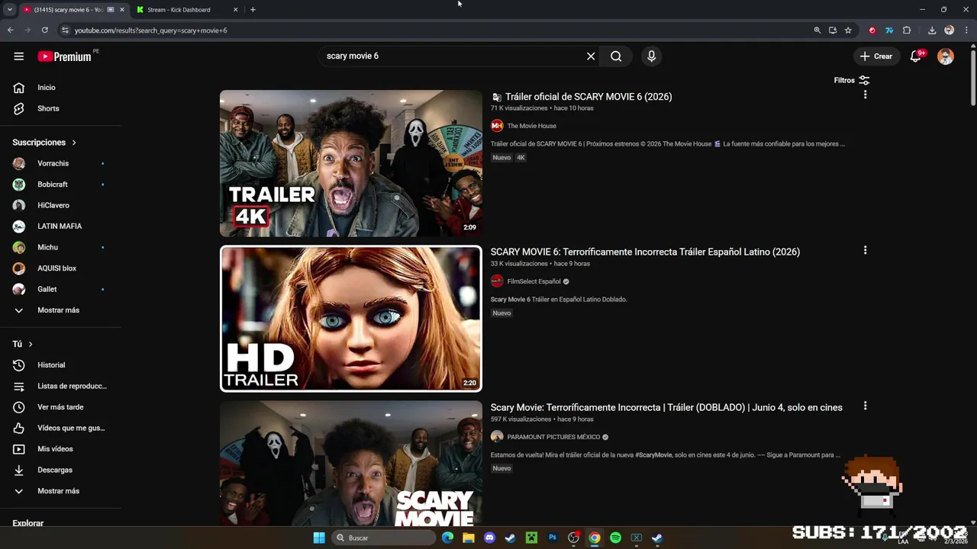Open Ver más tarde list
Screen dimensions: 977x549
pos(60,407)
